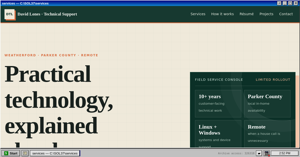300x157 pixels.
Task: Click the arrow pop-out button in title bar
Action: pyautogui.click(x=279, y=3)
